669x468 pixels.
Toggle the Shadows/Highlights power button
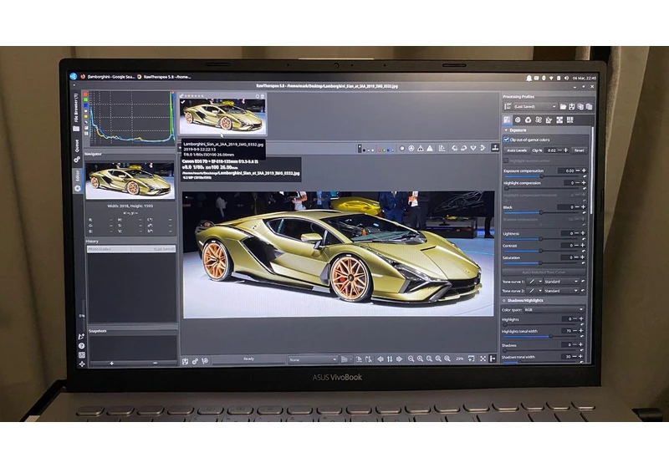click(x=504, y=301)
